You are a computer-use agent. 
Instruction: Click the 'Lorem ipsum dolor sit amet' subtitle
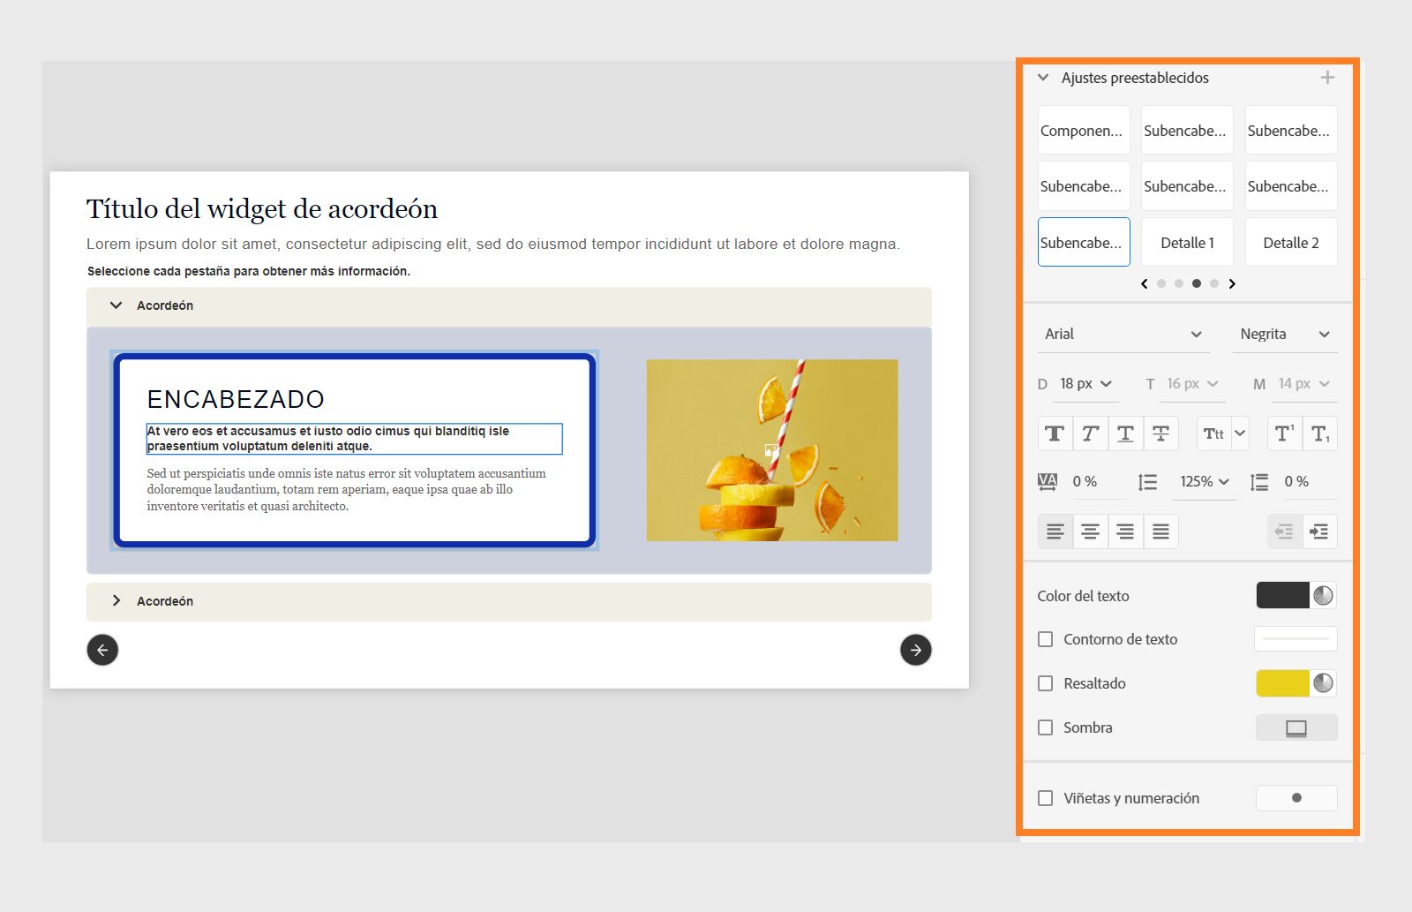[x=493, y=245]
